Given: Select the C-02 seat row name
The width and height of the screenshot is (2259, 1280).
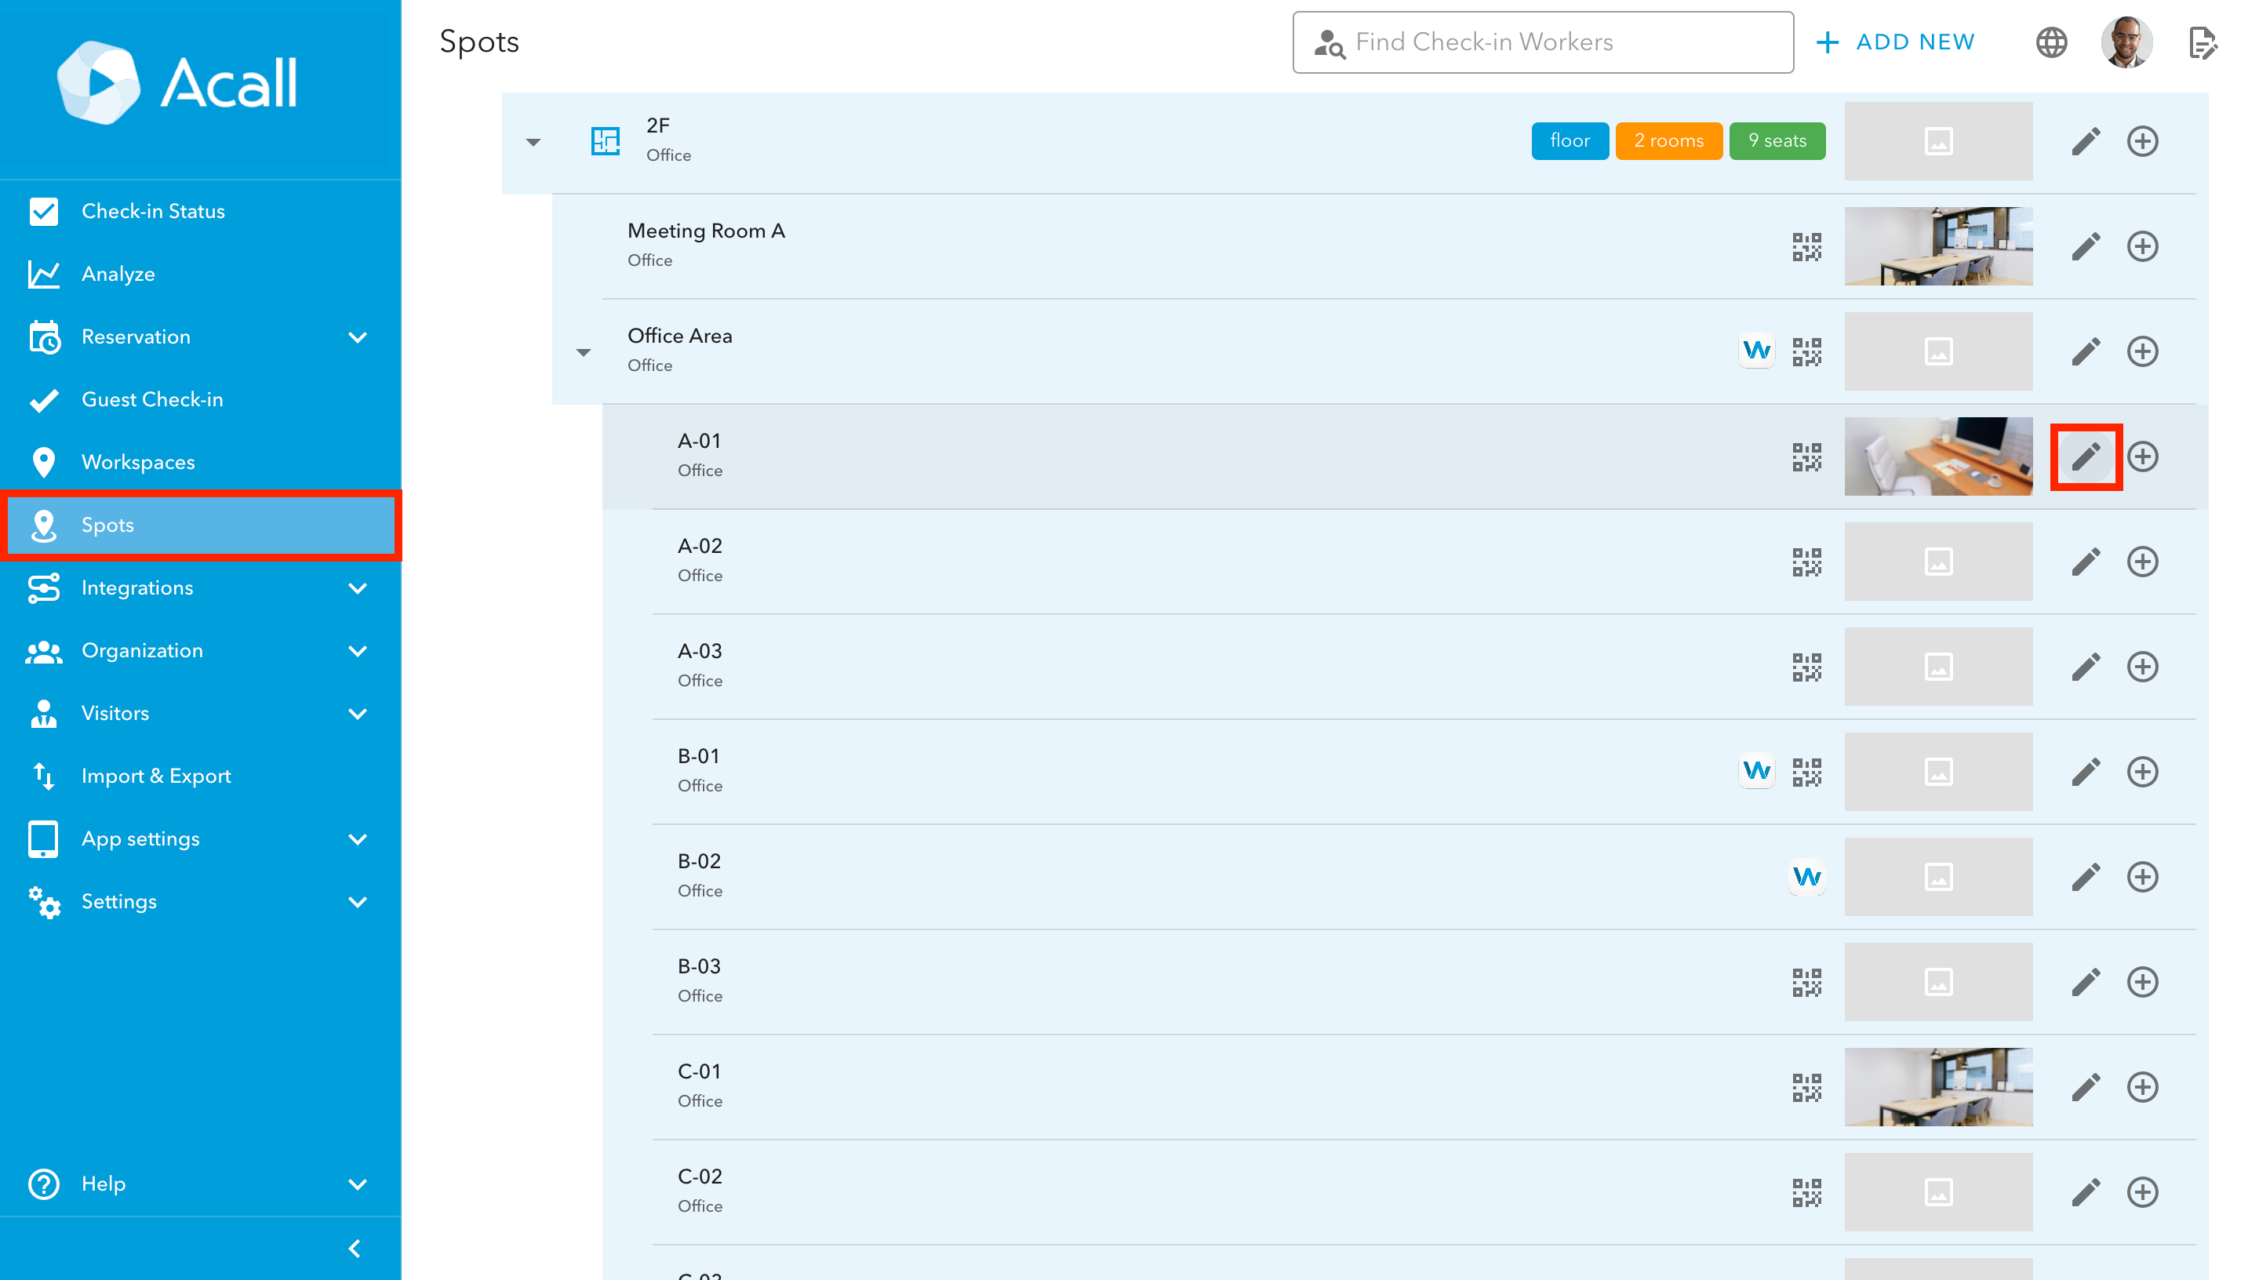Looking at the screenshot, I should pos(700,1176).
